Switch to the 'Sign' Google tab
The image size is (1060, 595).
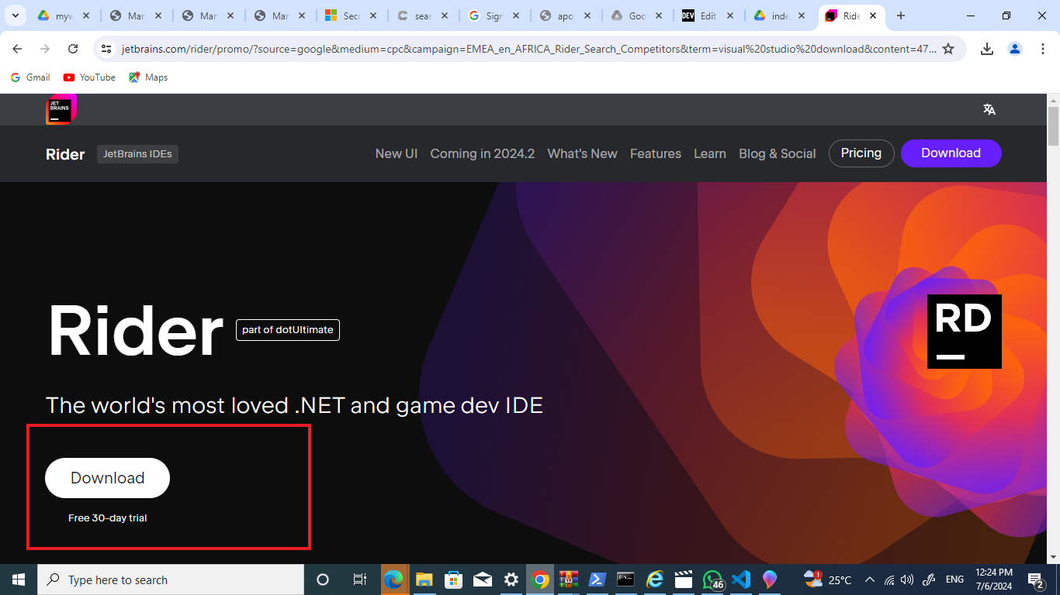(494, 15)
